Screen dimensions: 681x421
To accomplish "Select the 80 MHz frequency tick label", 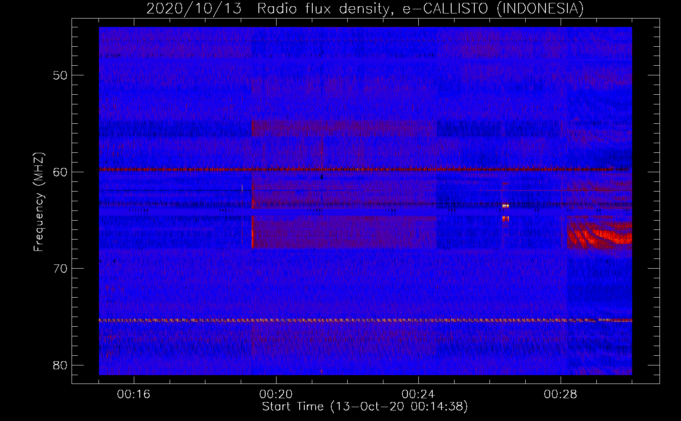I will pos(61,365).
